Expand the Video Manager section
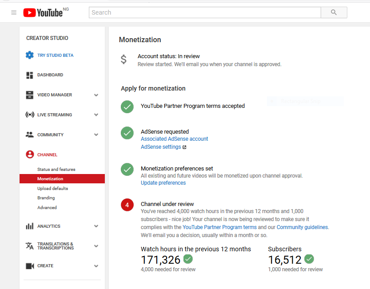The image size is (370, 289). click(96, 95)
